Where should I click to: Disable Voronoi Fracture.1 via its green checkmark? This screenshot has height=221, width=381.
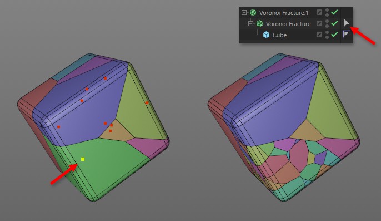pyautogui.click(x=334, y=12)
